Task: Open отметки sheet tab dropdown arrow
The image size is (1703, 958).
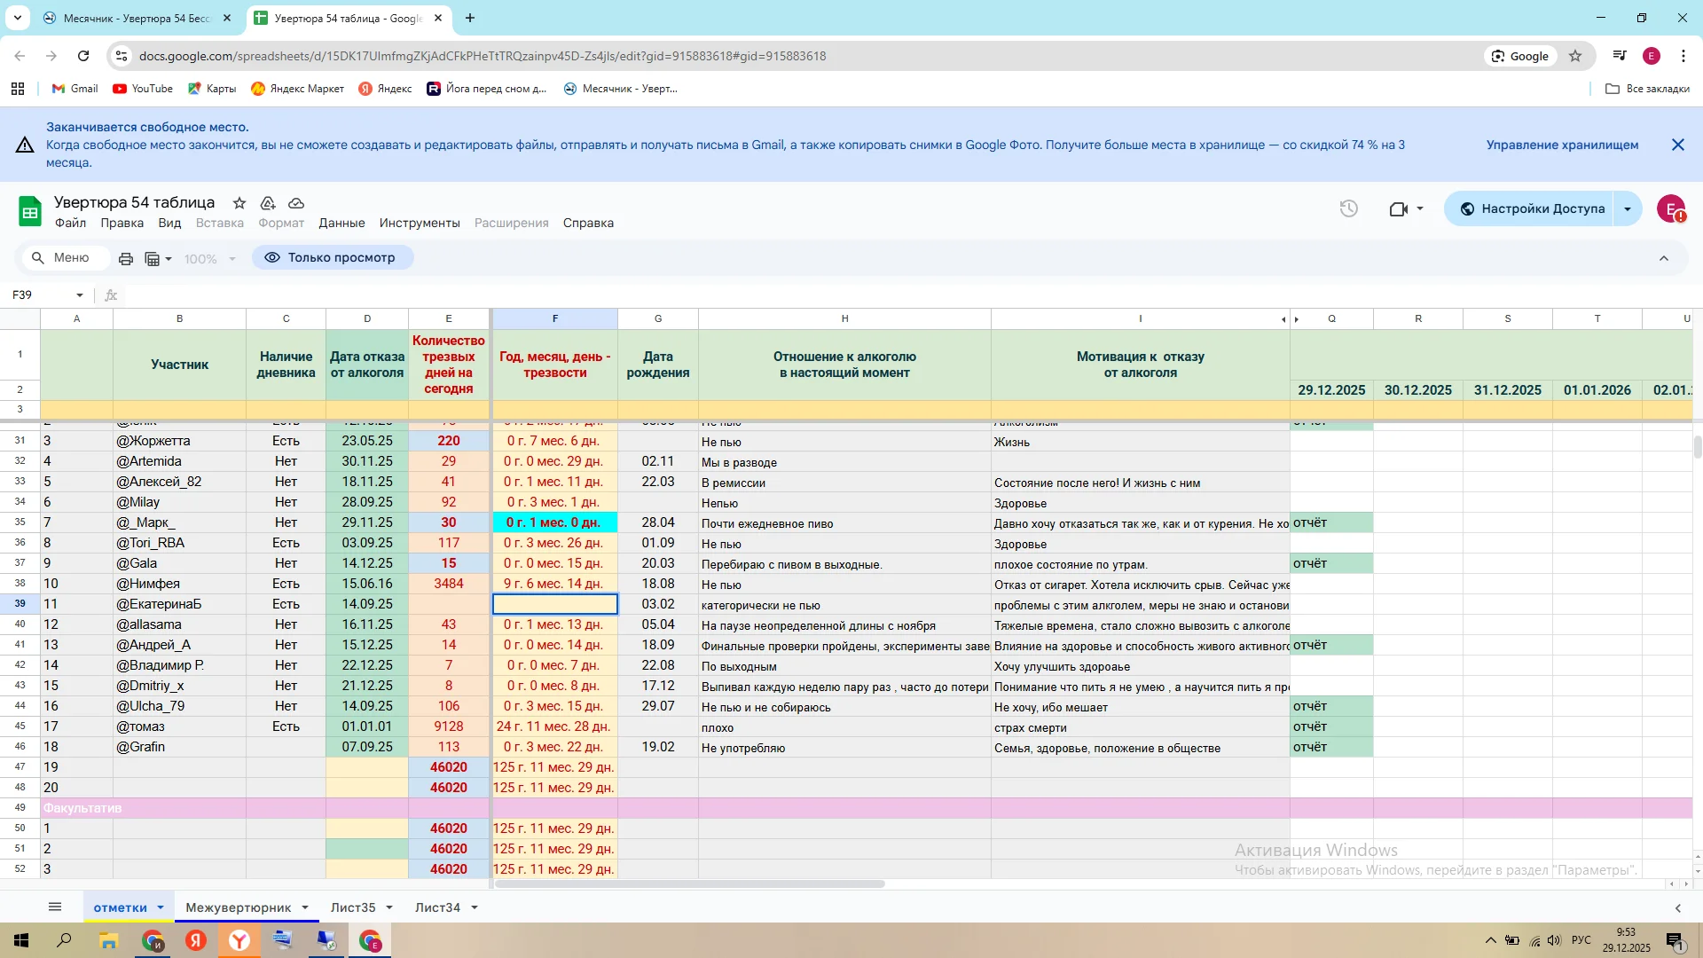Action: pyautogui.click(x=161, y=907)
